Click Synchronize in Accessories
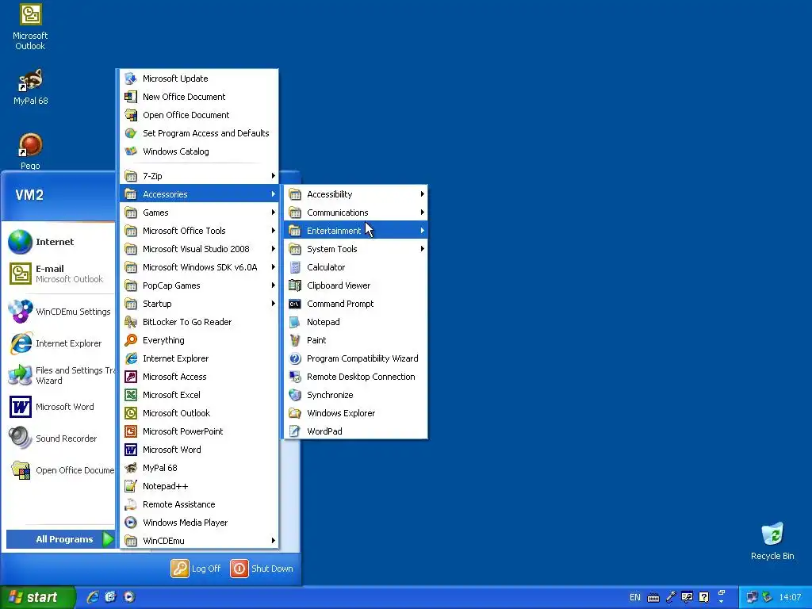 point(356,395)
